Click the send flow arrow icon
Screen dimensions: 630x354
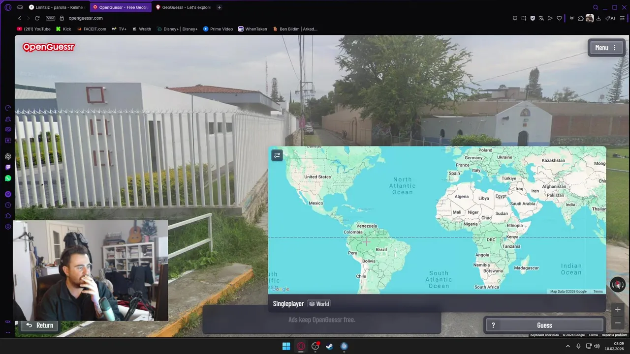(x=550, y=18)
